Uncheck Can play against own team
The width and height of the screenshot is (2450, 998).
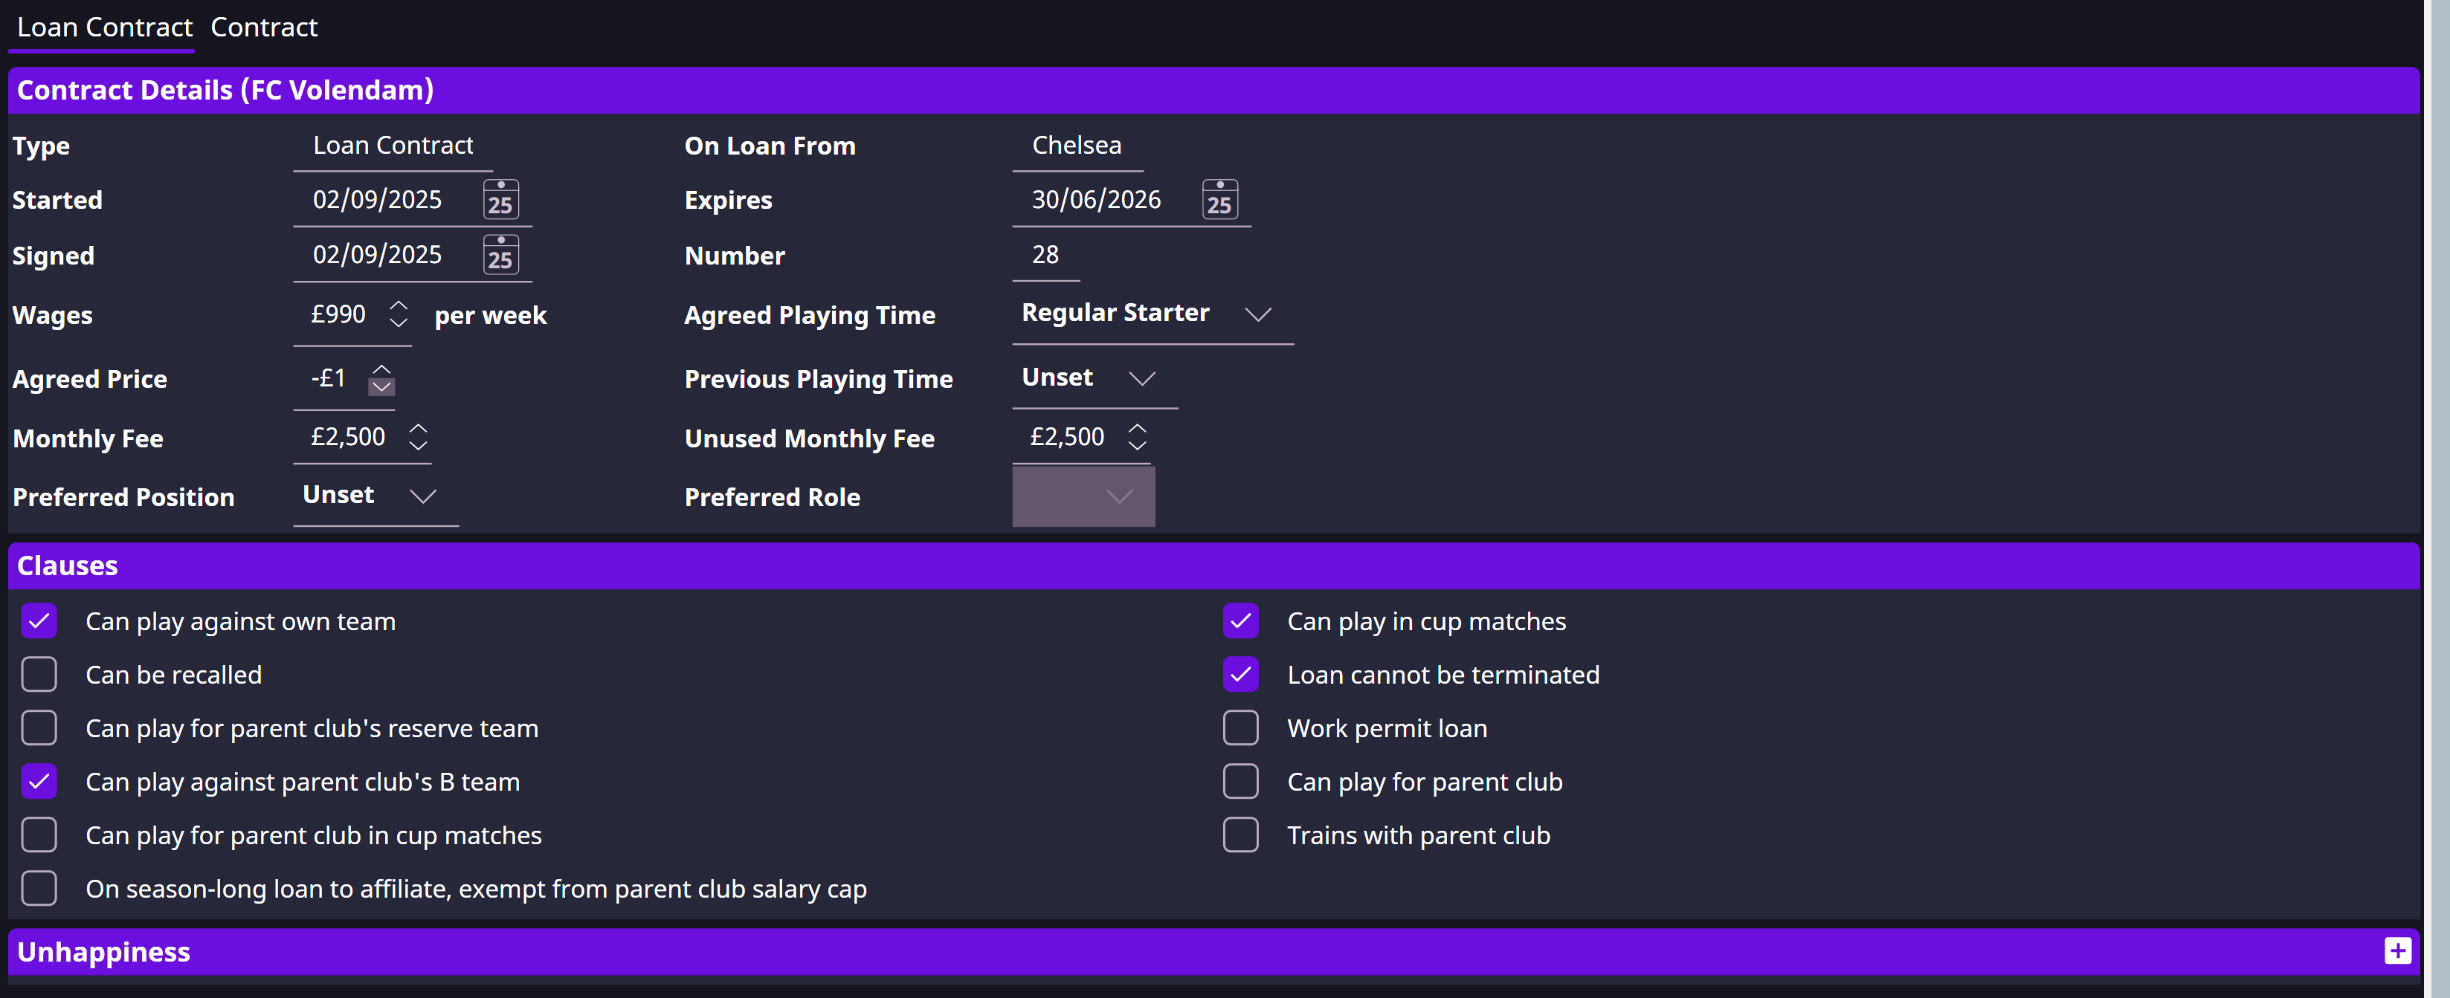[x=39, y=621]
